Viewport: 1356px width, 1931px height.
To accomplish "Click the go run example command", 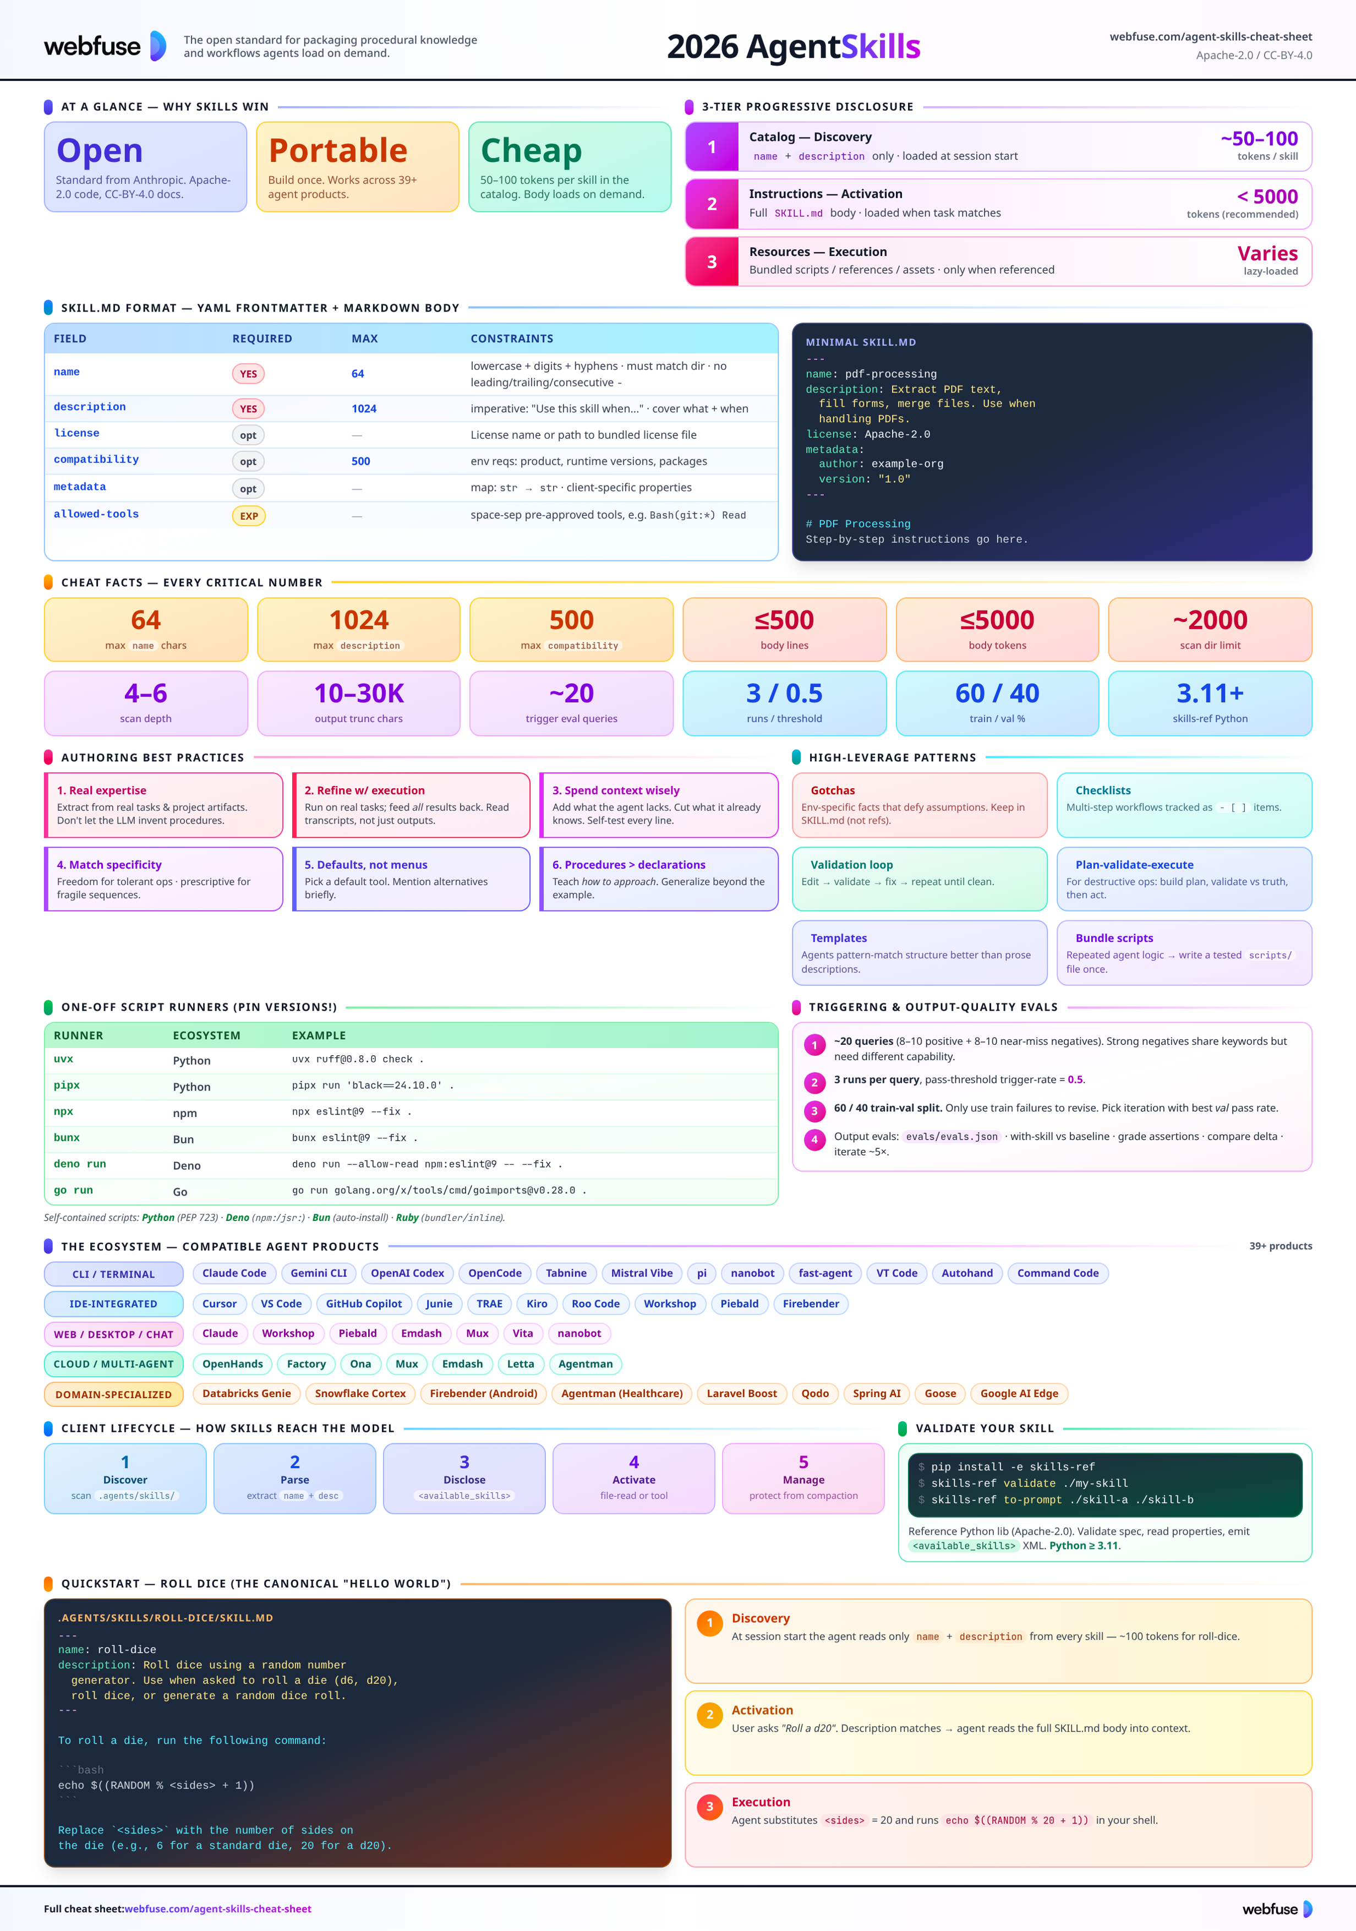I will 439,1190.
